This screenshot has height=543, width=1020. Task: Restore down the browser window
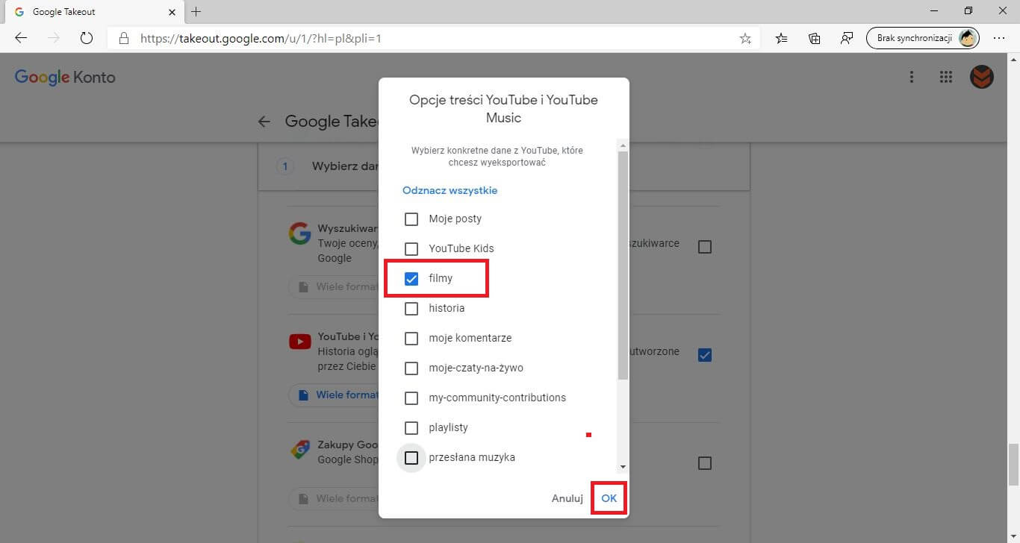click(x=968, y=11)
